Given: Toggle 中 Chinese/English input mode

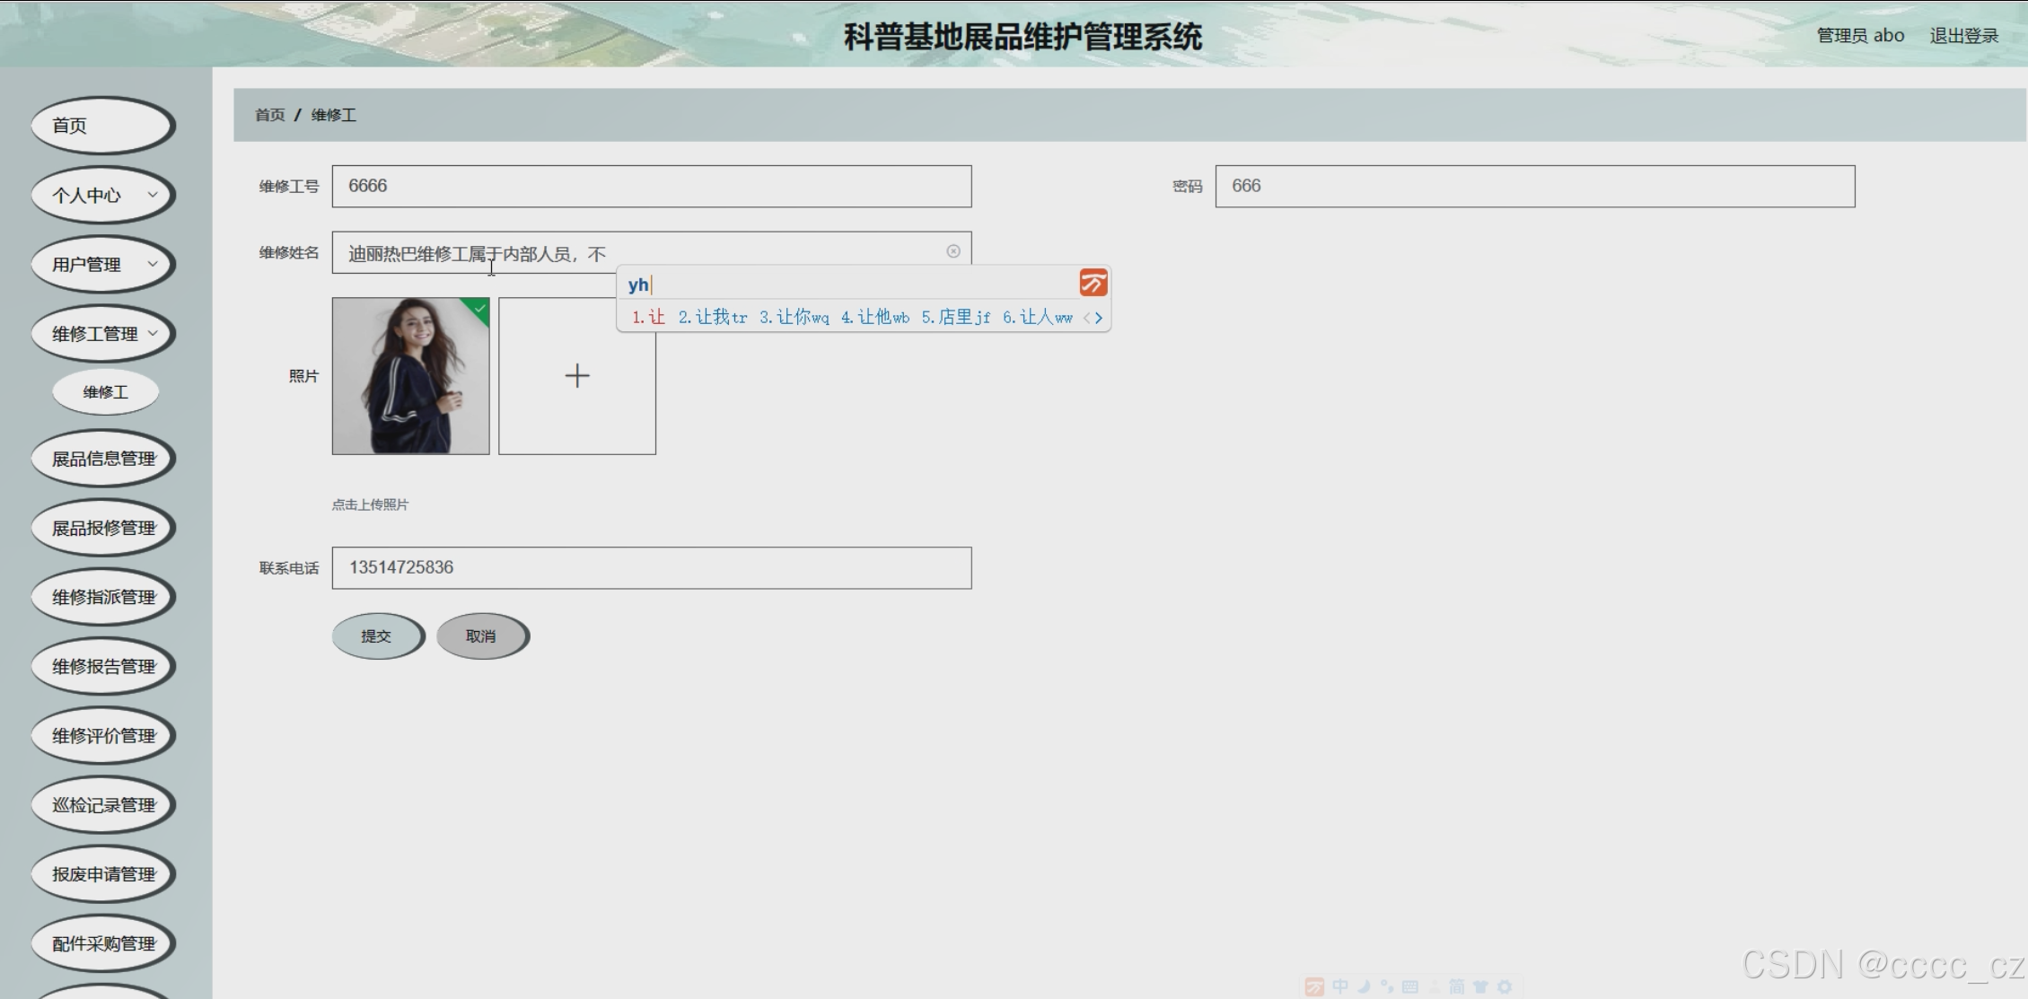Looking at the screenshot, I should coord(1340,986).
